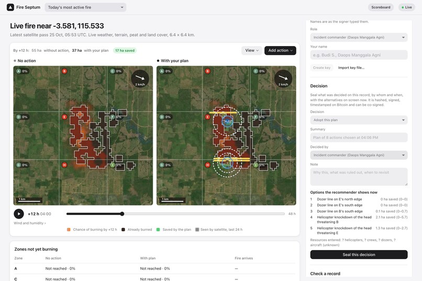The width and height of the screenshot is (422, 281).
Task: Click the timeline slider handle
Action: pos(122,214)
